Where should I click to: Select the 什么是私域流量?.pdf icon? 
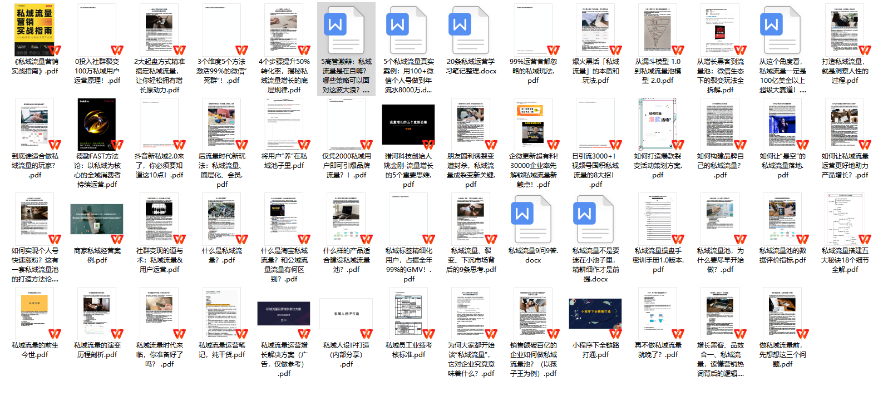pos(221,218)
